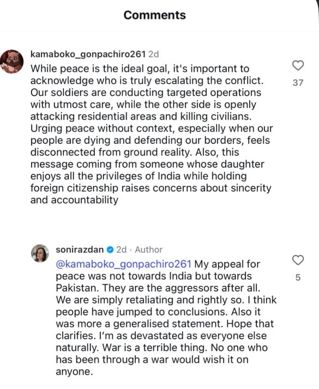Tap the Comments header title
The image size is (319, 389).
[155, 15]
